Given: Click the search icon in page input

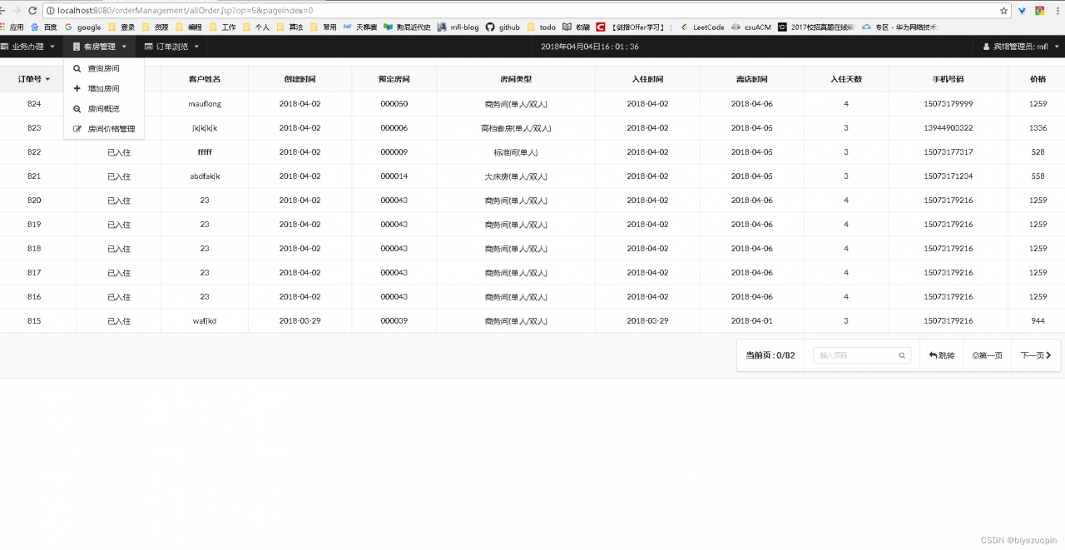Looking at the screenshot, I should point(902,355).
